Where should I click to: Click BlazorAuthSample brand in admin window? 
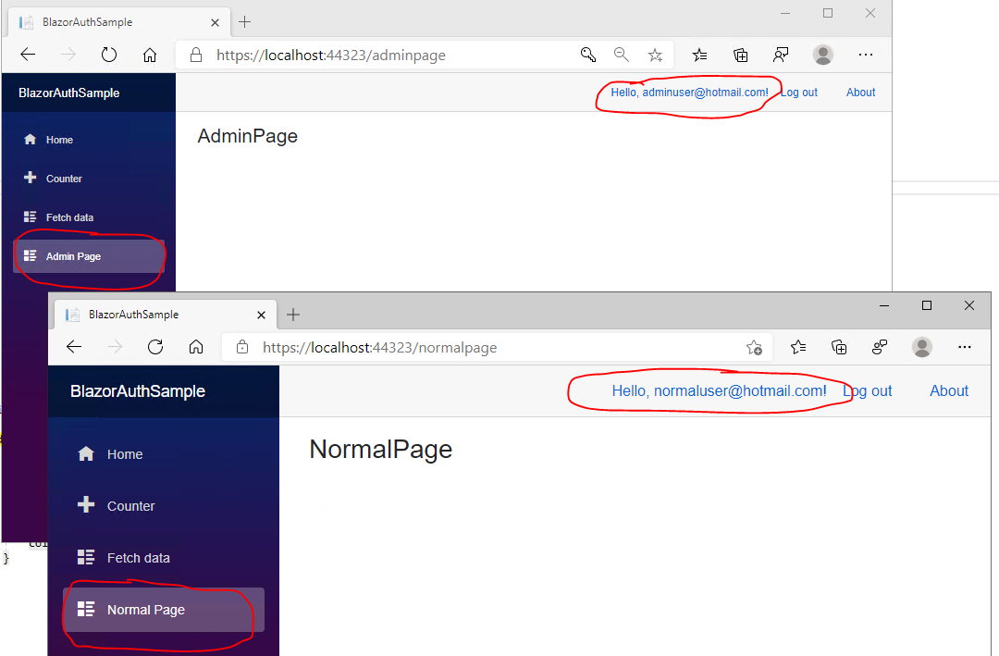[68, 93]
